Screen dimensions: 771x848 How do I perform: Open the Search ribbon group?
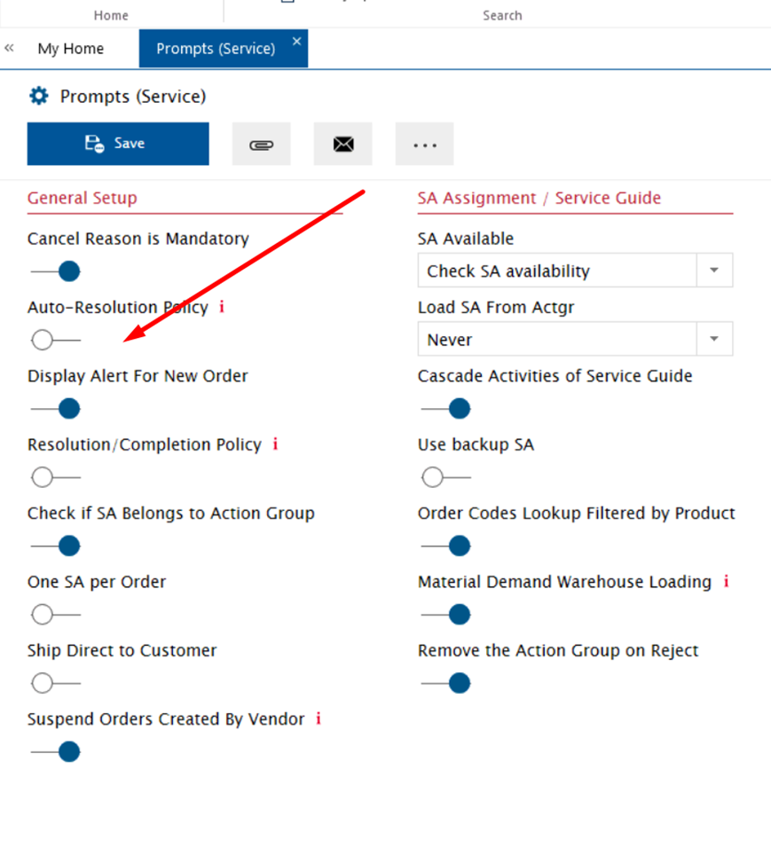(x=502, y=15)
